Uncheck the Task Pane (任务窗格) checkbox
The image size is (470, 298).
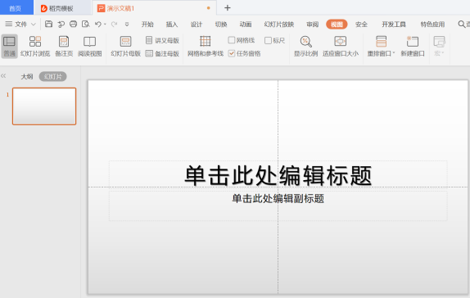tap(232, 54)
